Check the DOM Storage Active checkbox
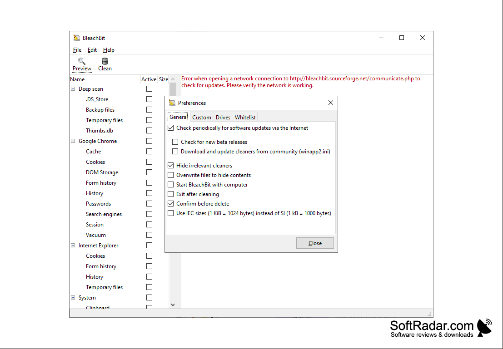The height and width of the screenshot is (349, 503). (149, 172)
